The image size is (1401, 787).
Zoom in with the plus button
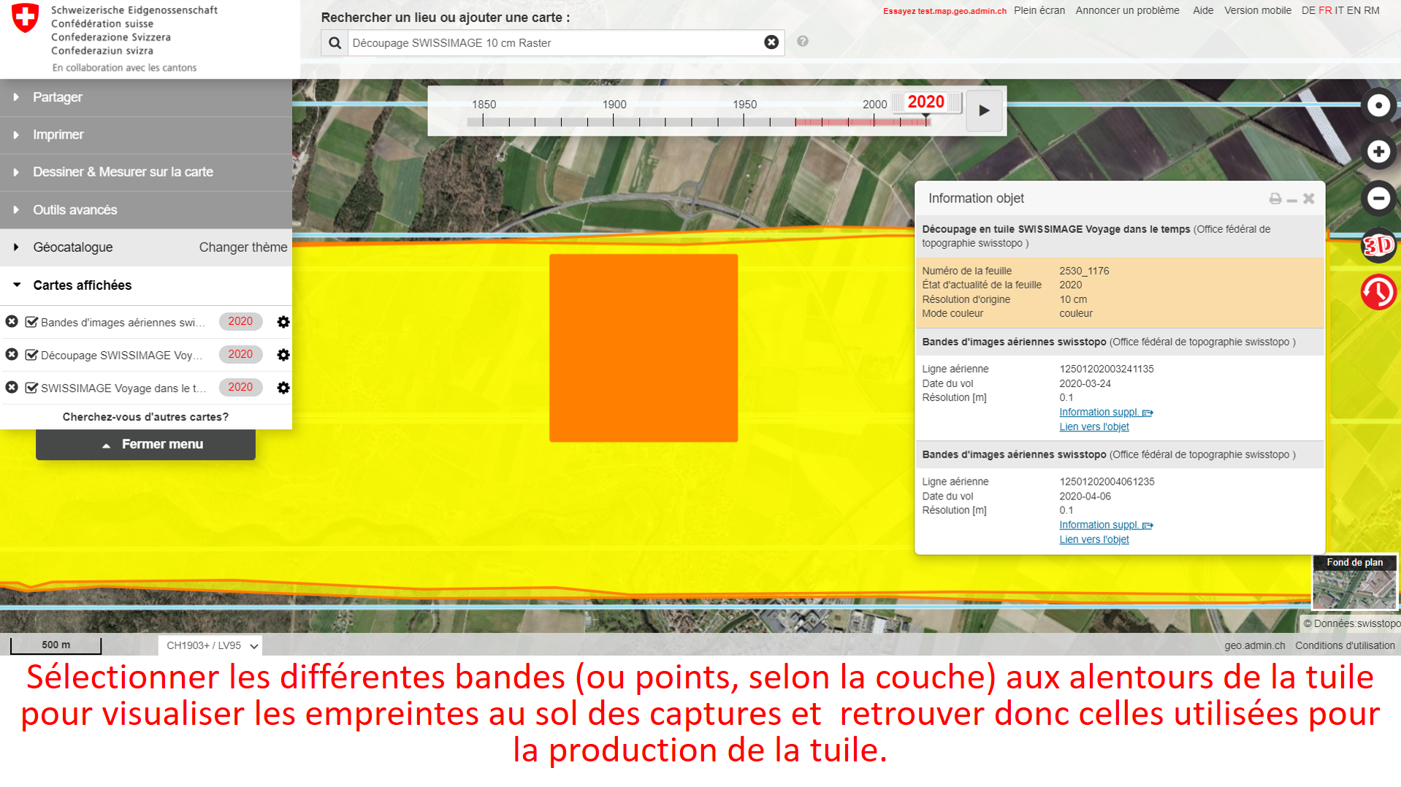[1378, 152]
